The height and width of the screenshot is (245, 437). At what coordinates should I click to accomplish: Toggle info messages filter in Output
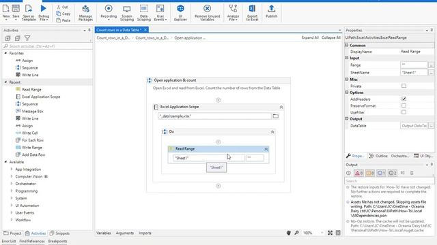point(381,173)
